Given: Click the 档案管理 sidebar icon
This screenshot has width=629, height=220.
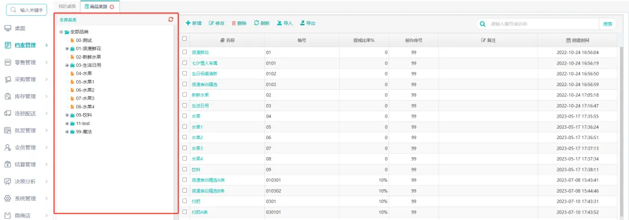Looking at the screenshot, I should click(x=7, y=45).
